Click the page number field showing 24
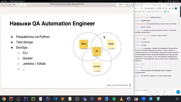This screenshot has width=181, height=102. pyautogui.click(x=19, y=5)
